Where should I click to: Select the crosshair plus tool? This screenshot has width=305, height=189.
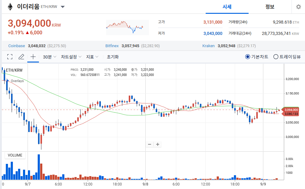pyautogui.click(x=33, y=57)
